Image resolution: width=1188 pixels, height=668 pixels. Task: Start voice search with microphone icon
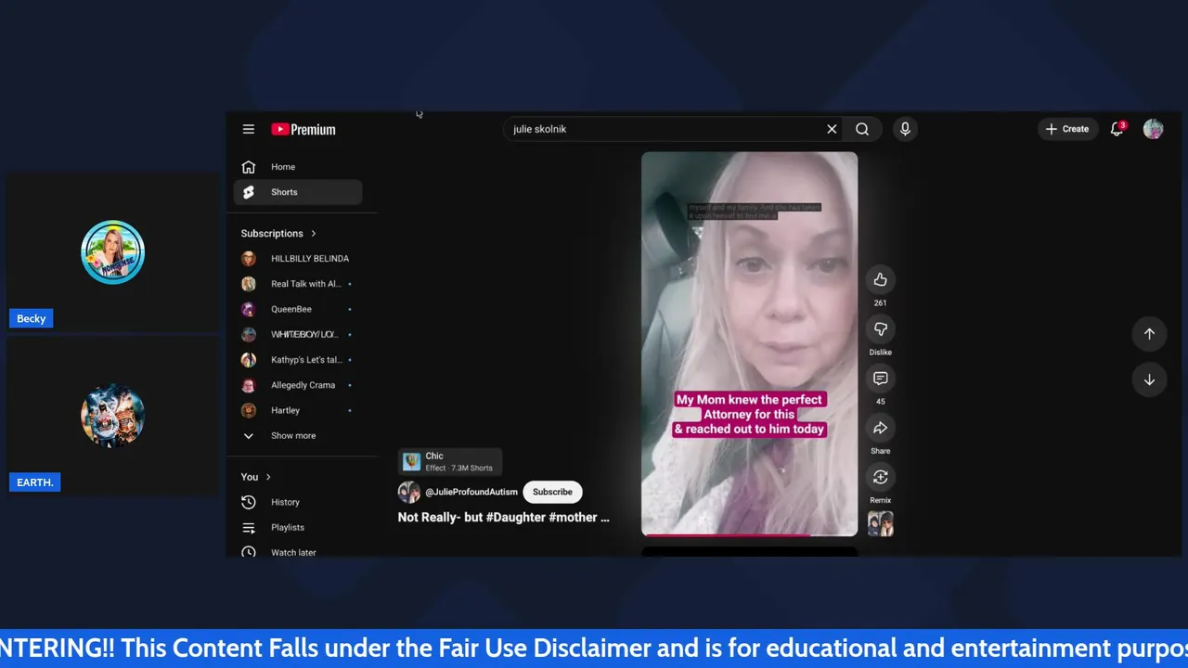point(905,129)
